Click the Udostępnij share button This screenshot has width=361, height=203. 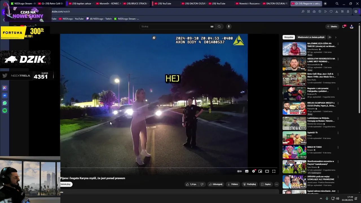click(x=215, y=184)
